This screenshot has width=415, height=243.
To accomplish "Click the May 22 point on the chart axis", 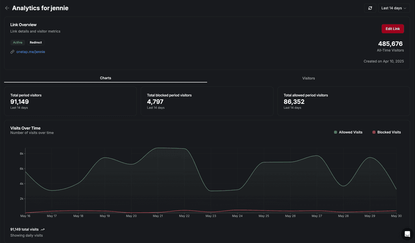I will [x=184, y=216].
